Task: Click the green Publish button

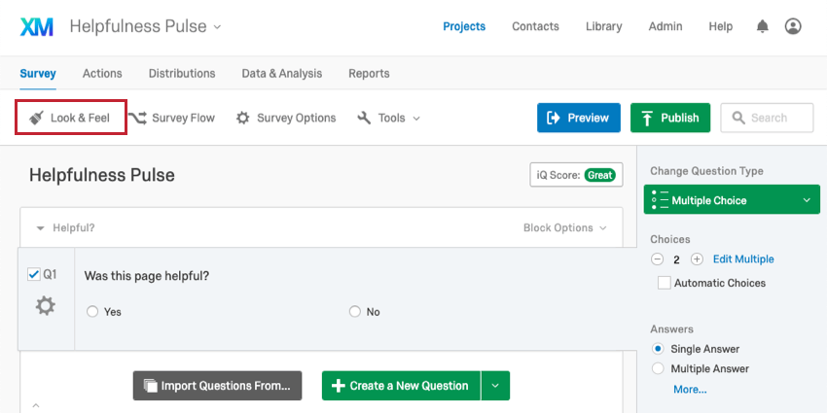Action: [670, 118]
